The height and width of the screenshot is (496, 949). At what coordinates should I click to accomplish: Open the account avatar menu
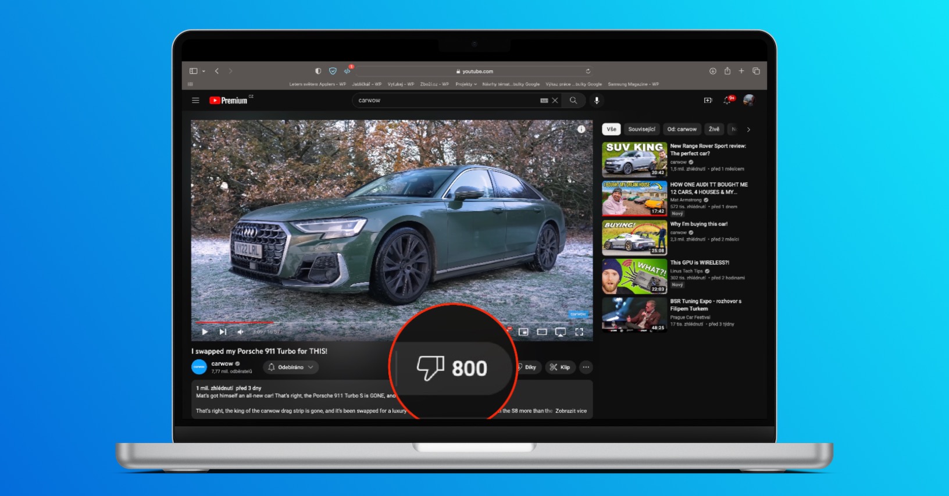pyautogui.click(x=749, y=100)
